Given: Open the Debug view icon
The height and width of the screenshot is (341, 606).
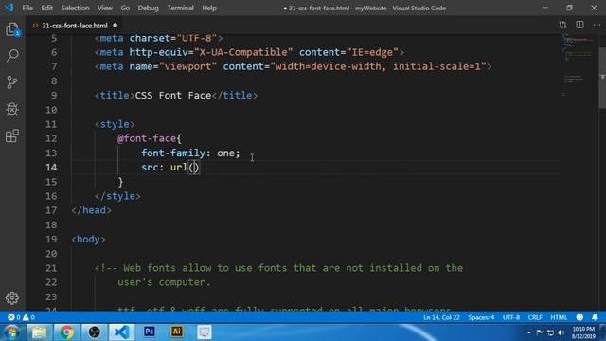Looking at the screenshot, I should (x=12, y=109).
